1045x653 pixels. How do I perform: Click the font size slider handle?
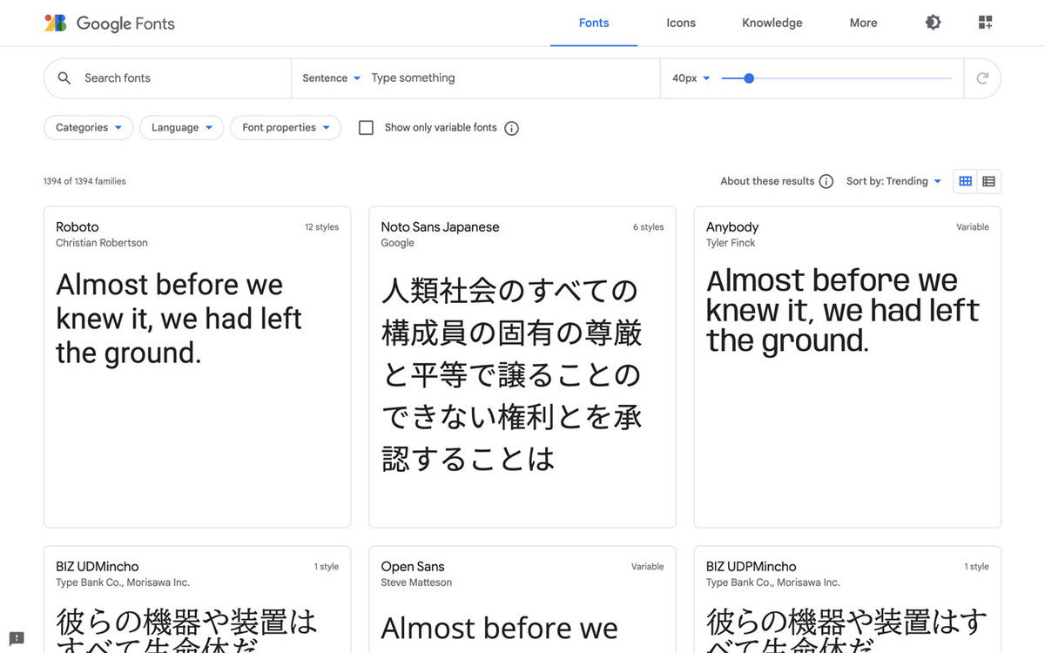click(x=749, y=78)
